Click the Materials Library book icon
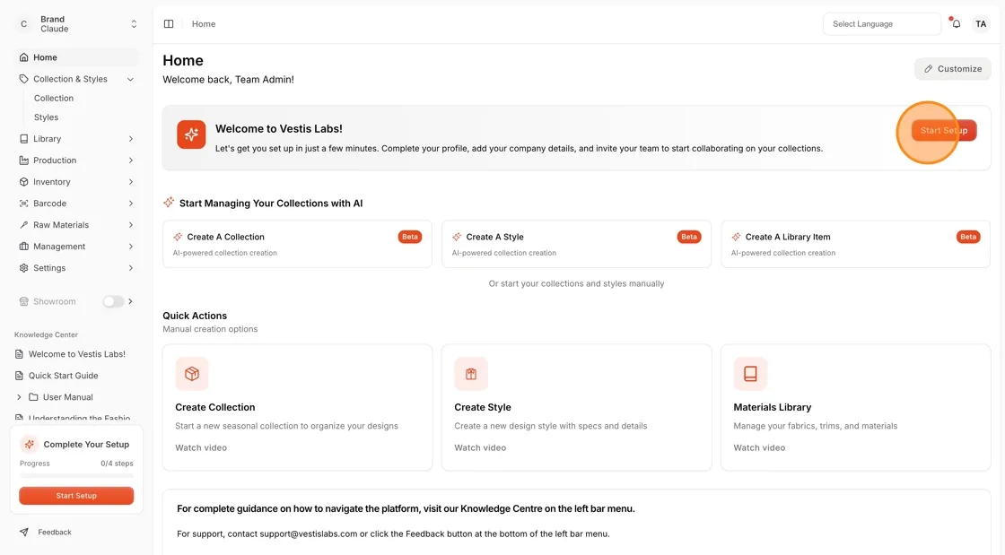The image size is (1005, 555). [x=750, y=374]
